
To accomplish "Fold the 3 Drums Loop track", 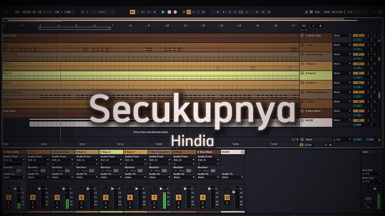I will [302, 54].
